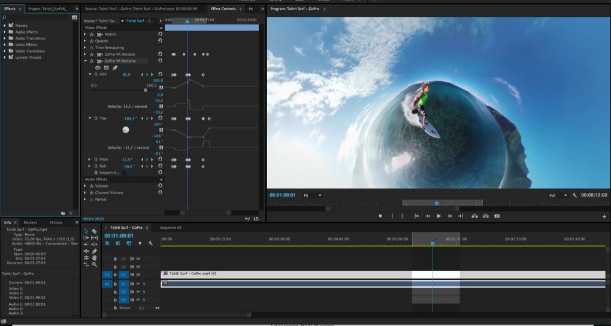Select the Hand tool
The height and width of the screenshot is (326, 611).
pos(94,258)
